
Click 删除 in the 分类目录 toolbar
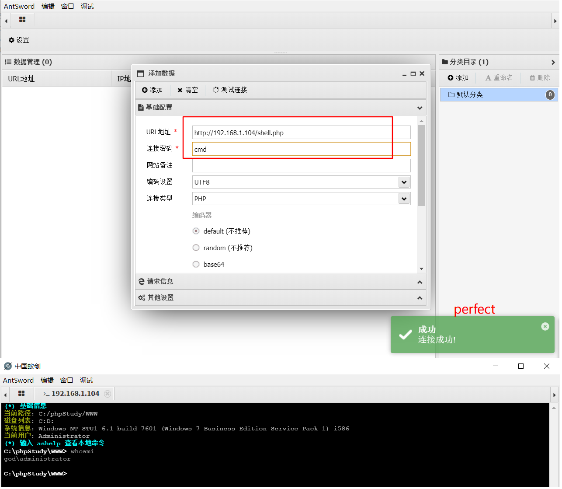click(540, 77)
